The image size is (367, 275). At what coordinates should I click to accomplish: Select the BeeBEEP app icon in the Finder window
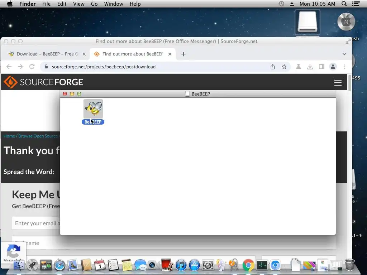coord(93,109)
